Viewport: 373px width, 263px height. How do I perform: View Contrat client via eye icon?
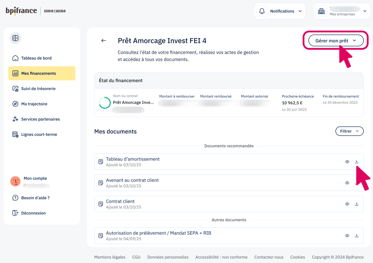pos(347,204)
